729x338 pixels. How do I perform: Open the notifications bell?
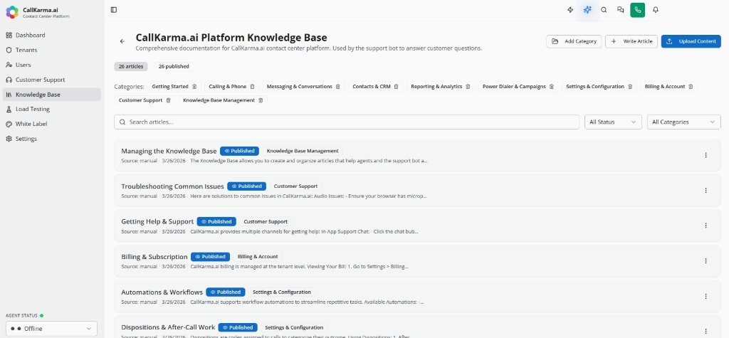(x=656, y=10)
